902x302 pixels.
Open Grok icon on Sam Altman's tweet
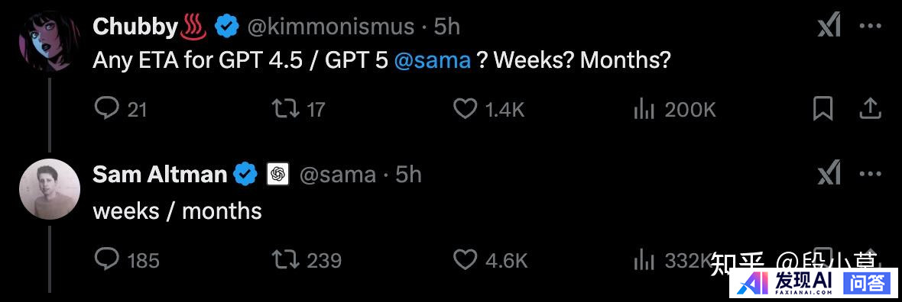tap(829, 173)
